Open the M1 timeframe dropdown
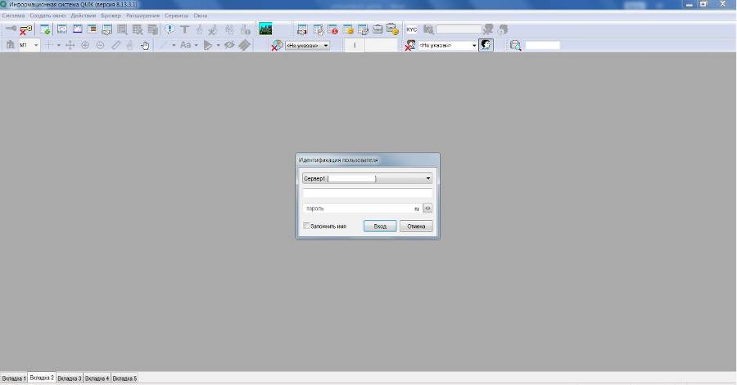The width and height of the screenshot is (737, 385). pyautogui.click(x=36, y=46)
